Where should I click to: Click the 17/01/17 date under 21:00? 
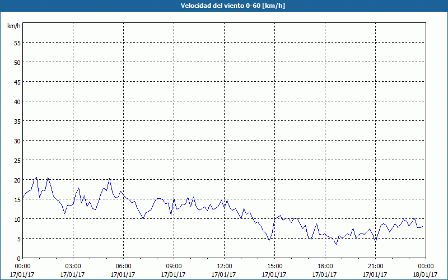click(x=375, y=274)
